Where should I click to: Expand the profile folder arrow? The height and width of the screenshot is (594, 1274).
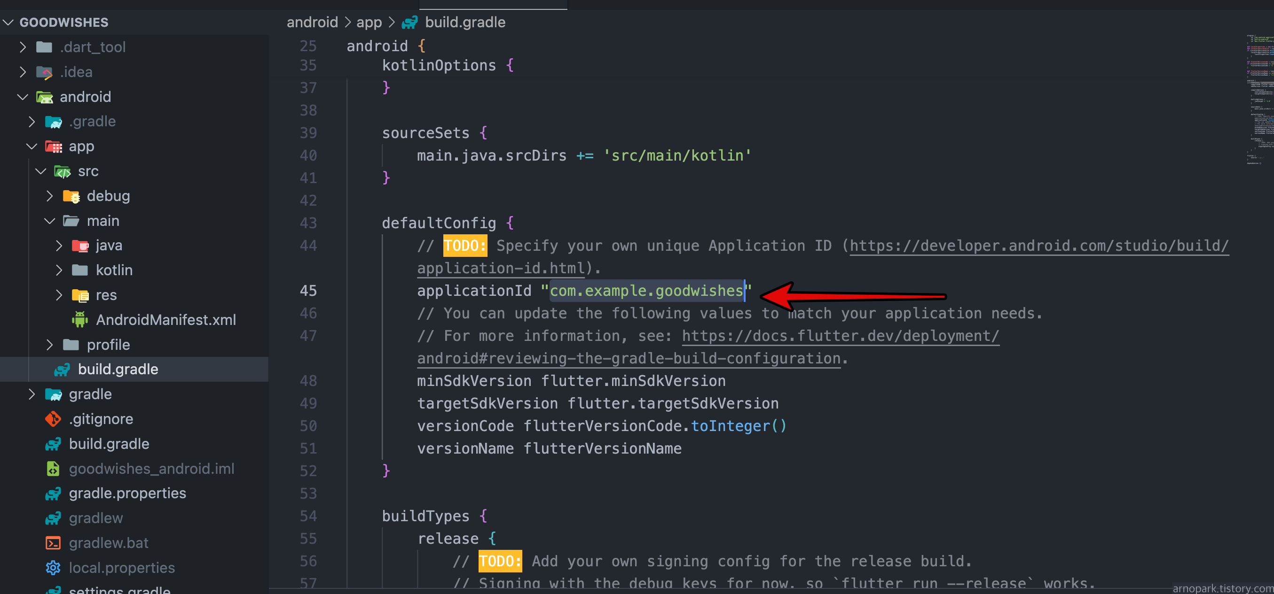[x=49, y=345]
